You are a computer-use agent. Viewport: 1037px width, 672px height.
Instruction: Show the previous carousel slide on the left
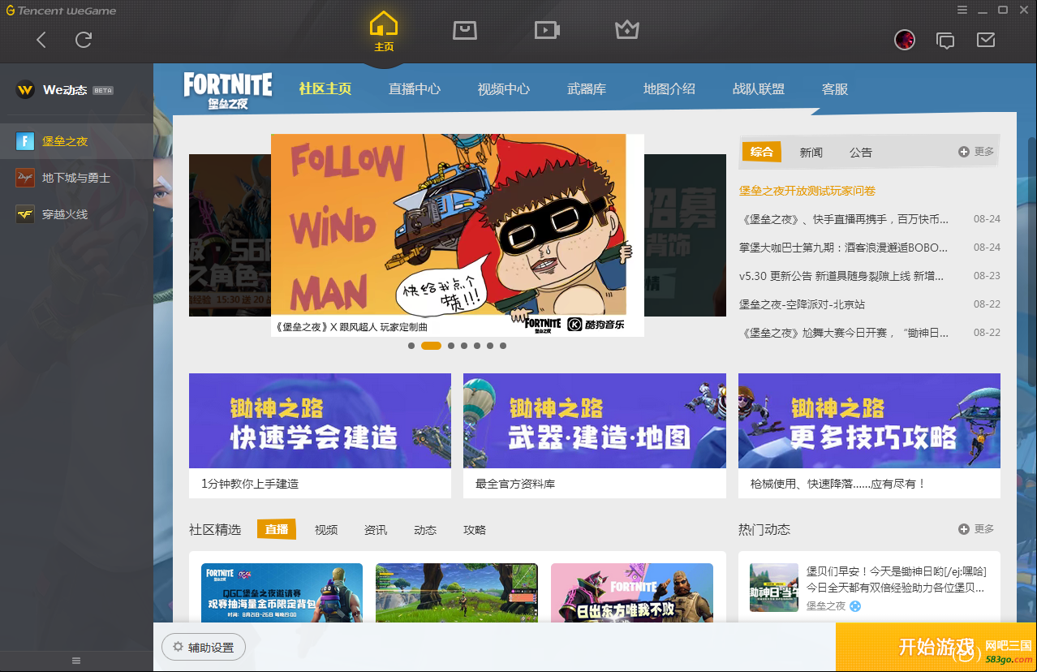coord(230,235)
